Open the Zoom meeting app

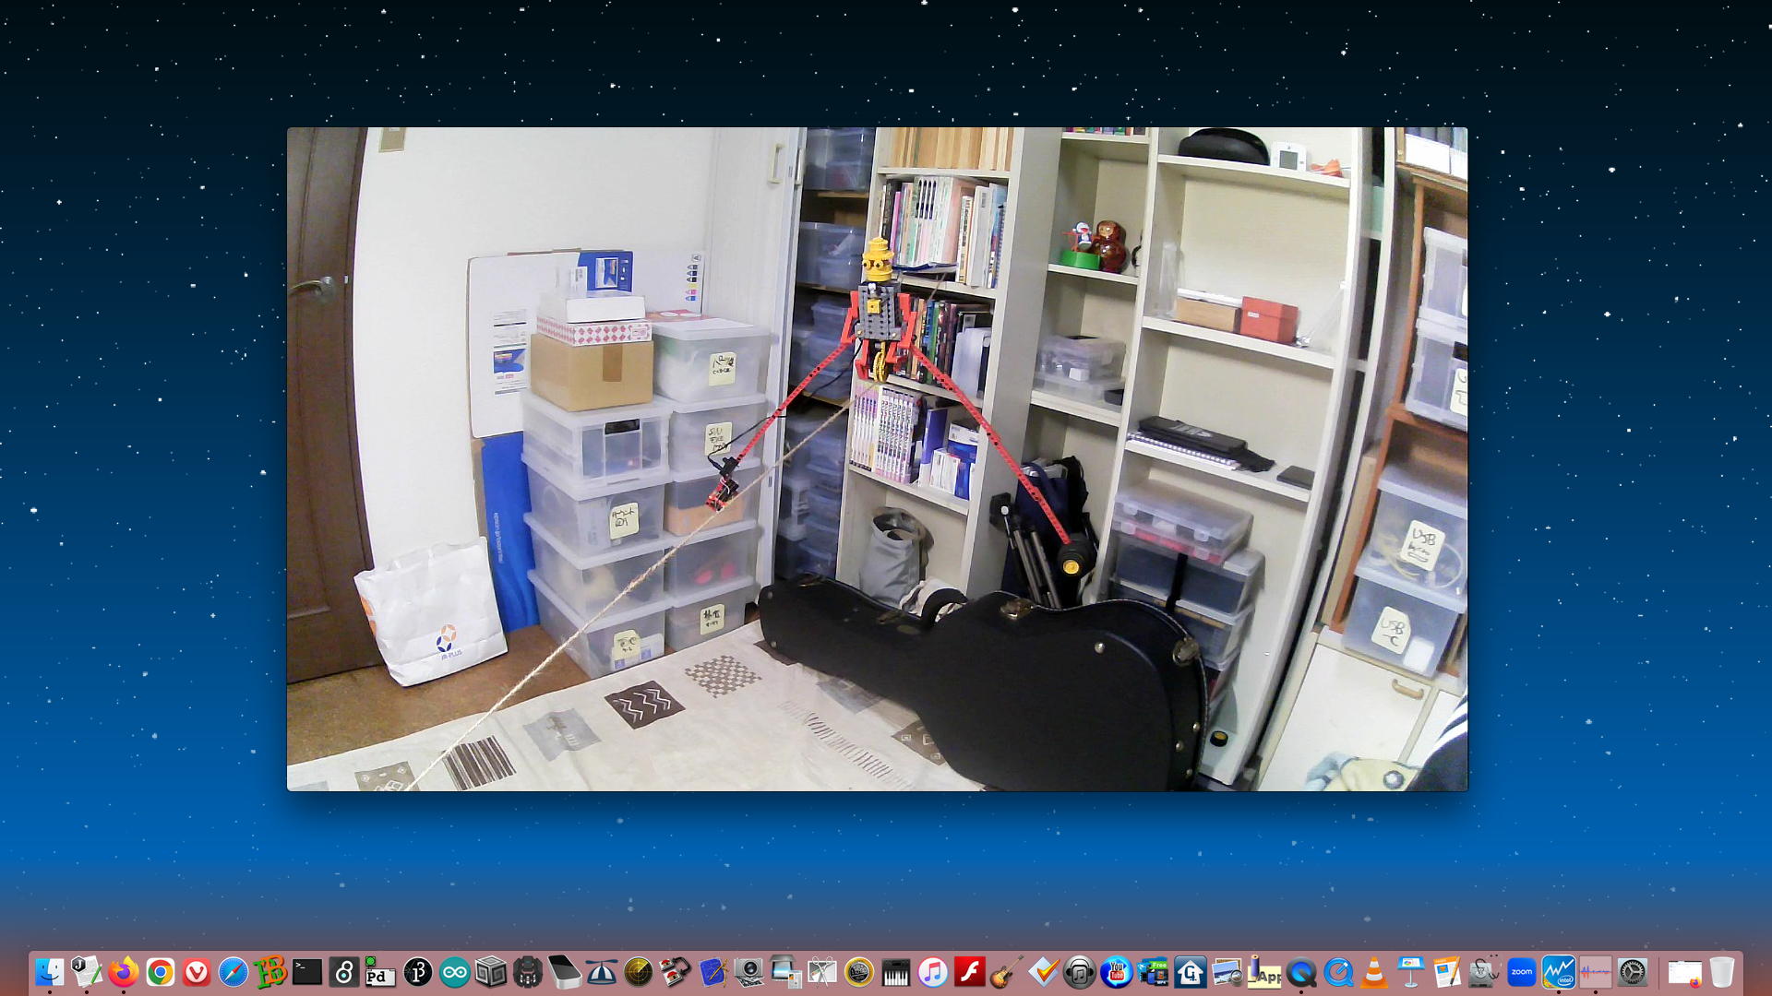point(1521,972)
